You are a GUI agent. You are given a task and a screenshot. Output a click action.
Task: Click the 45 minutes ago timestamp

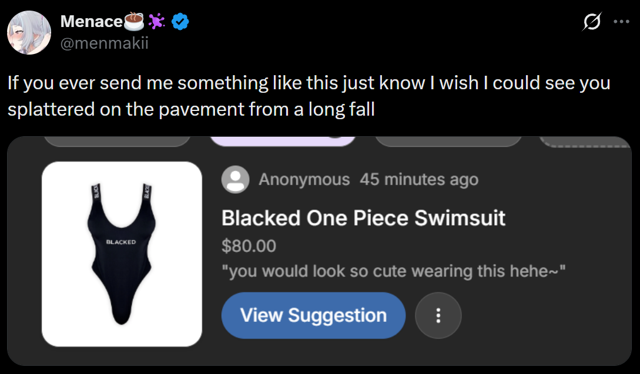[419, 180]
